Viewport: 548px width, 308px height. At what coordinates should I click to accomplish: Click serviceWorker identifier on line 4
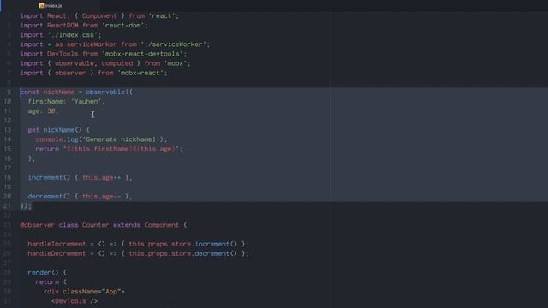coord(92,44)
